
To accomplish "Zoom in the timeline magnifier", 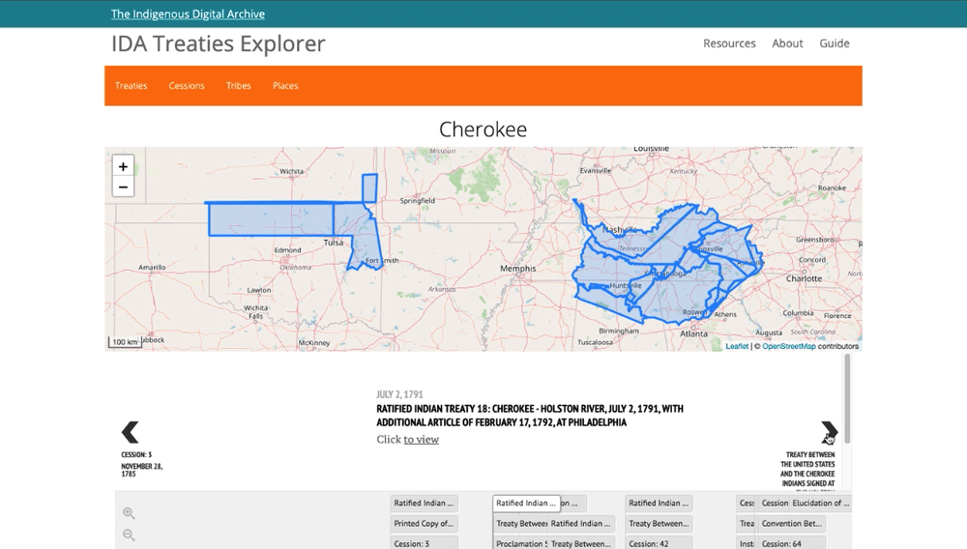I will coord(129,513).
